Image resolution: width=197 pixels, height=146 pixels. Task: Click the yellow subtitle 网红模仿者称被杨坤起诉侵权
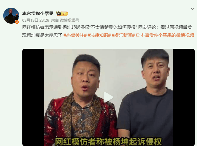[x=108, y=142]
